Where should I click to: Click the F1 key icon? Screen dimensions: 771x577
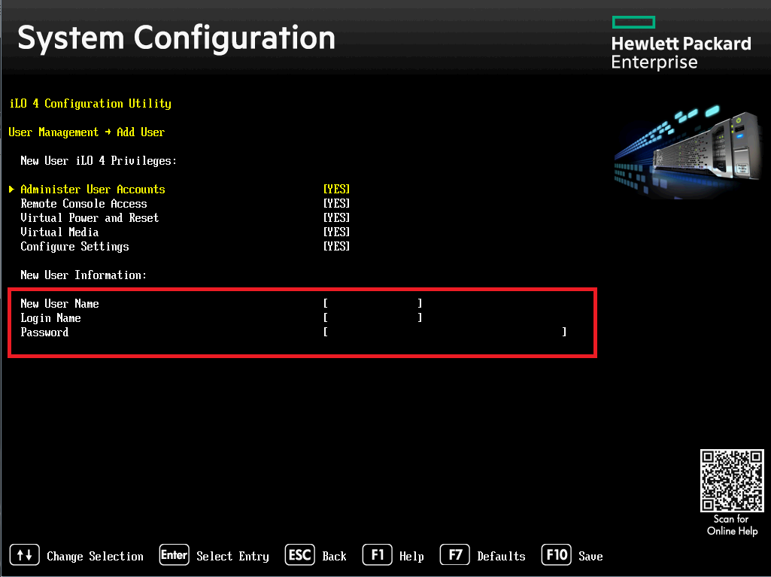point(377,555)
